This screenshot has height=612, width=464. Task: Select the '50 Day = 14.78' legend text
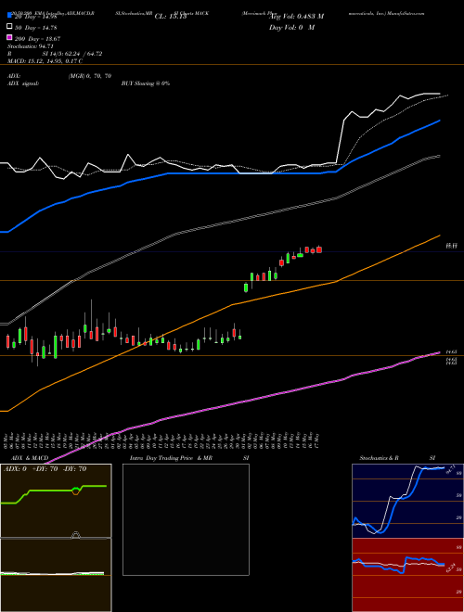pos(35,27)
